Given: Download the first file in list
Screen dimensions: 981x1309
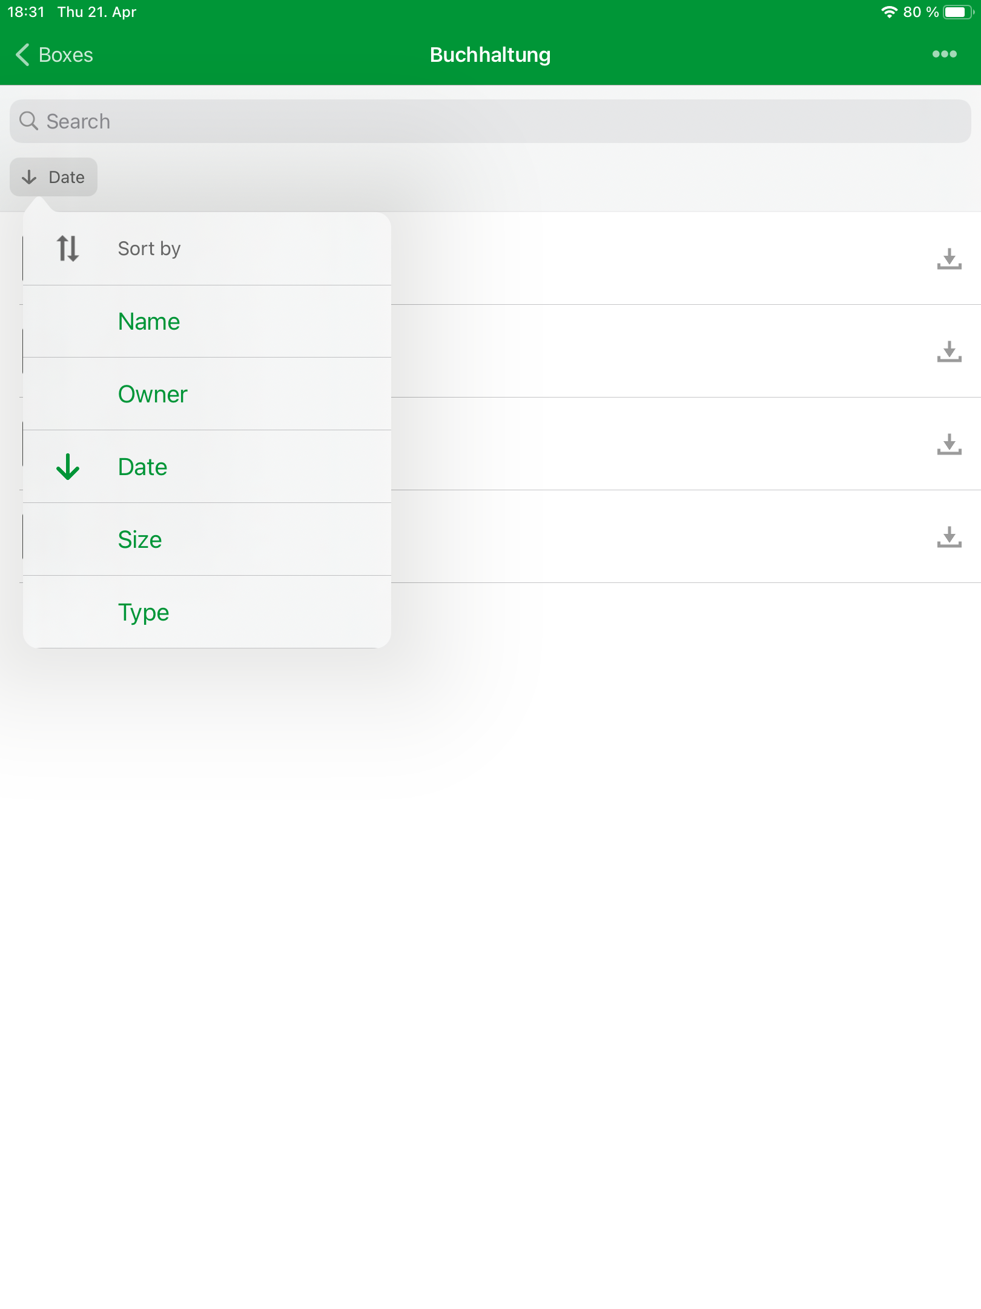Looking at the screenshot, I should pos(949,259).
